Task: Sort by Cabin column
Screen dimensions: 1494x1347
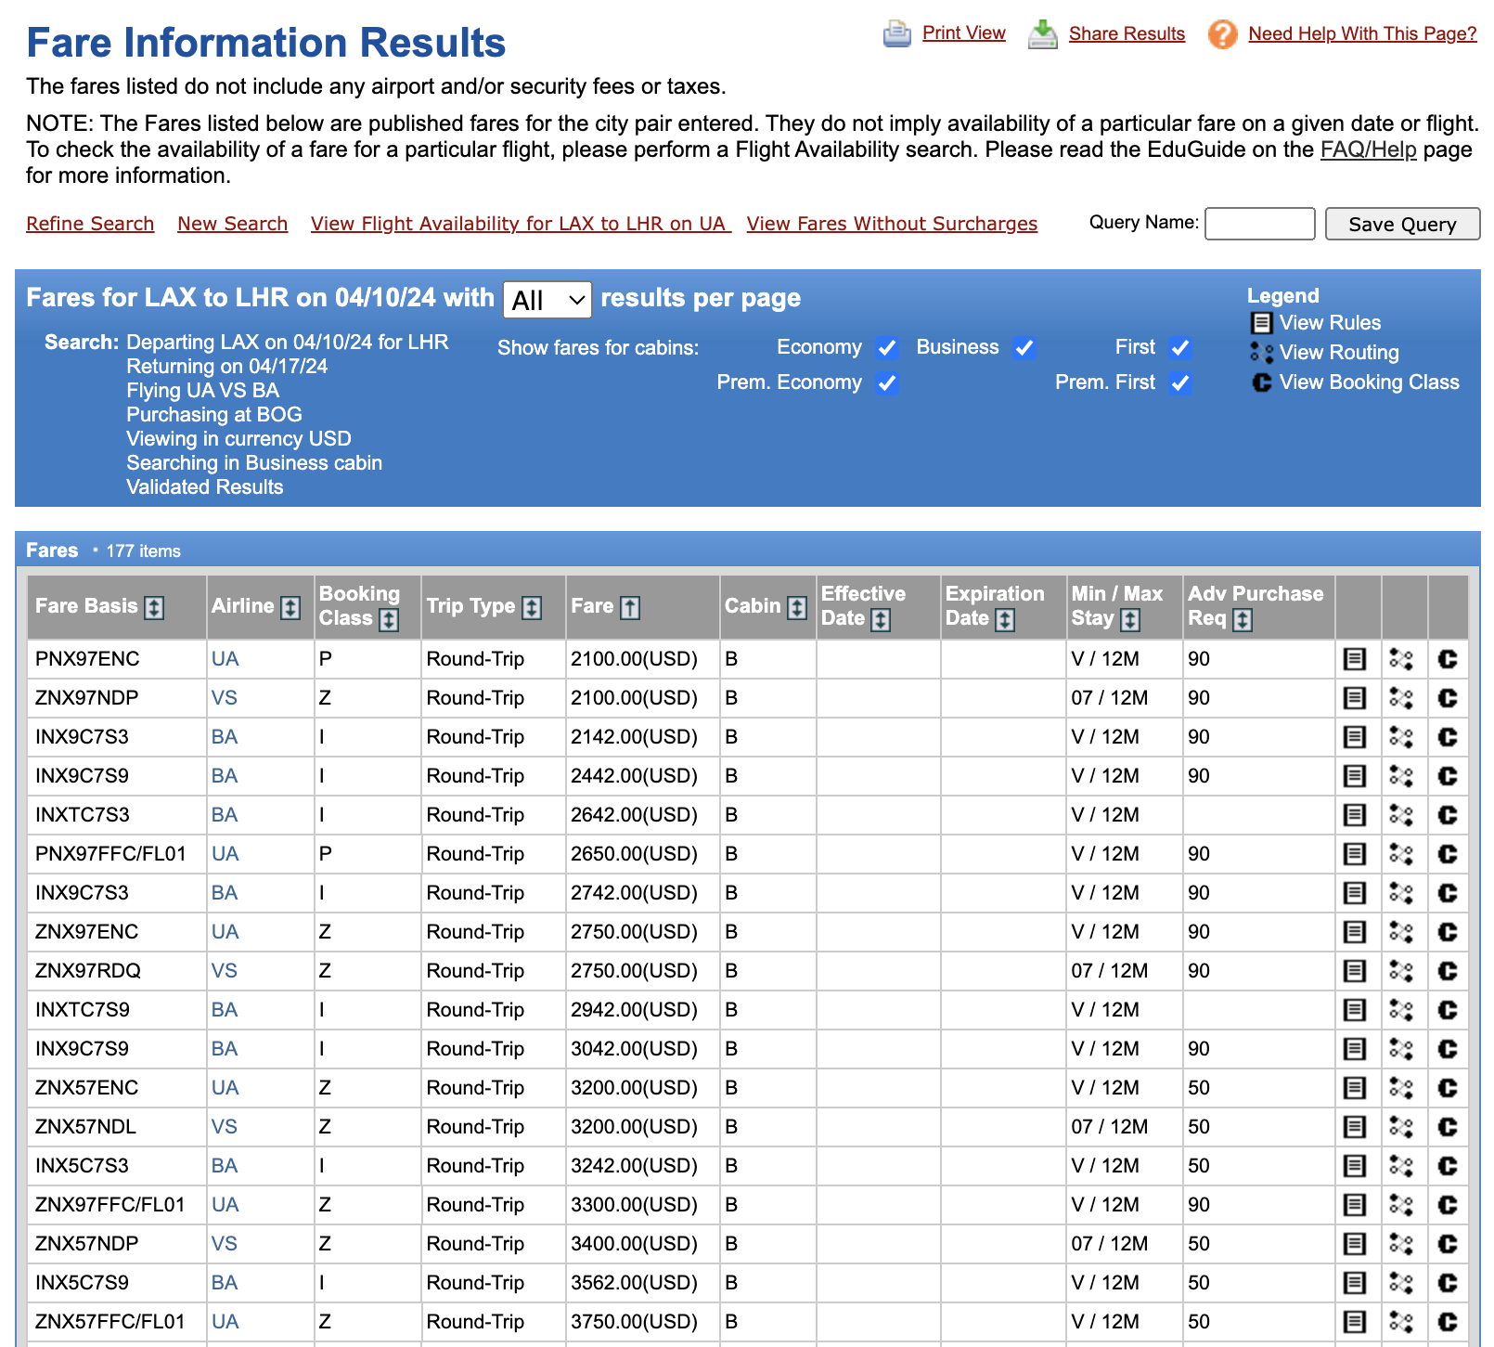Action: pos(797,608)
